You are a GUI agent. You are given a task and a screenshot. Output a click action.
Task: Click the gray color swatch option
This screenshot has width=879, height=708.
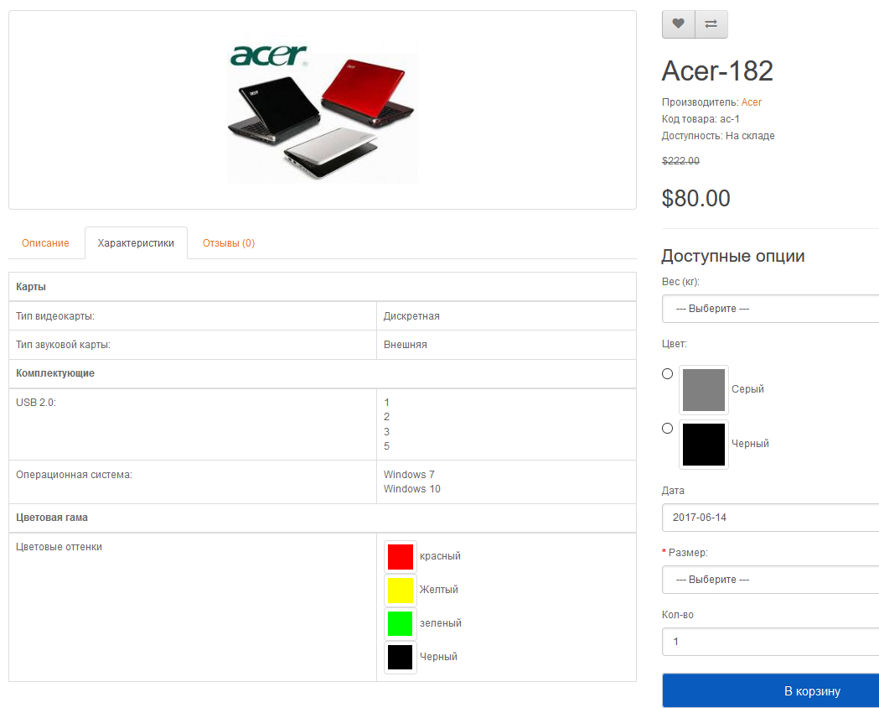point(704,390)
